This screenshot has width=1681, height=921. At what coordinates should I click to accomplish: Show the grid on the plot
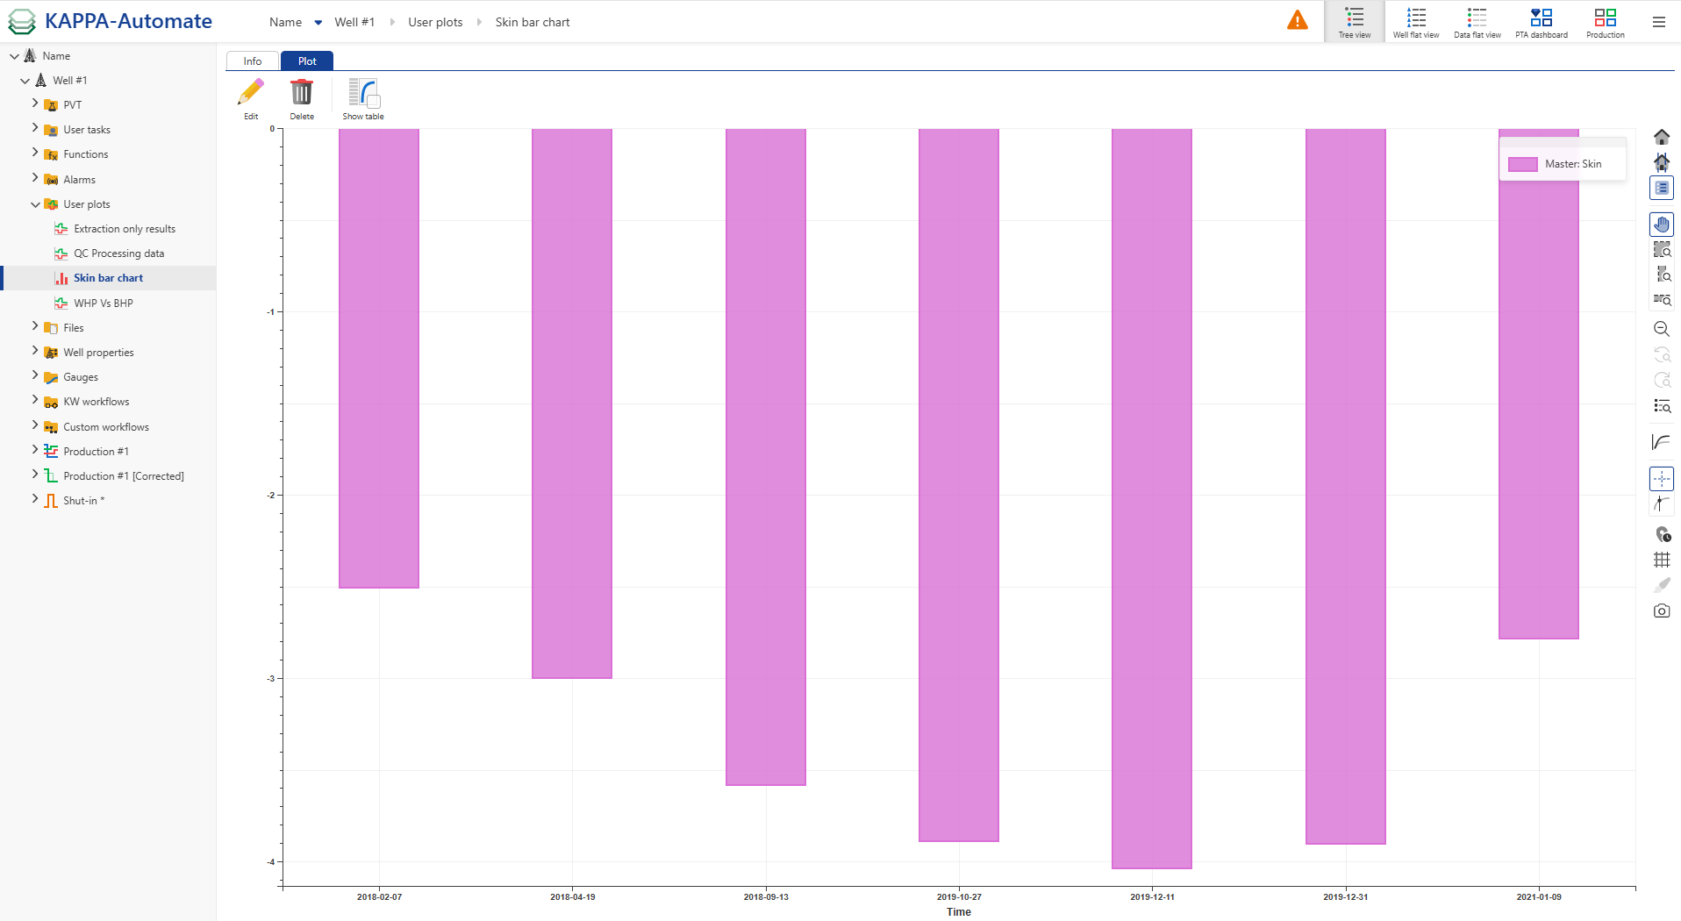click(1661, 559)
